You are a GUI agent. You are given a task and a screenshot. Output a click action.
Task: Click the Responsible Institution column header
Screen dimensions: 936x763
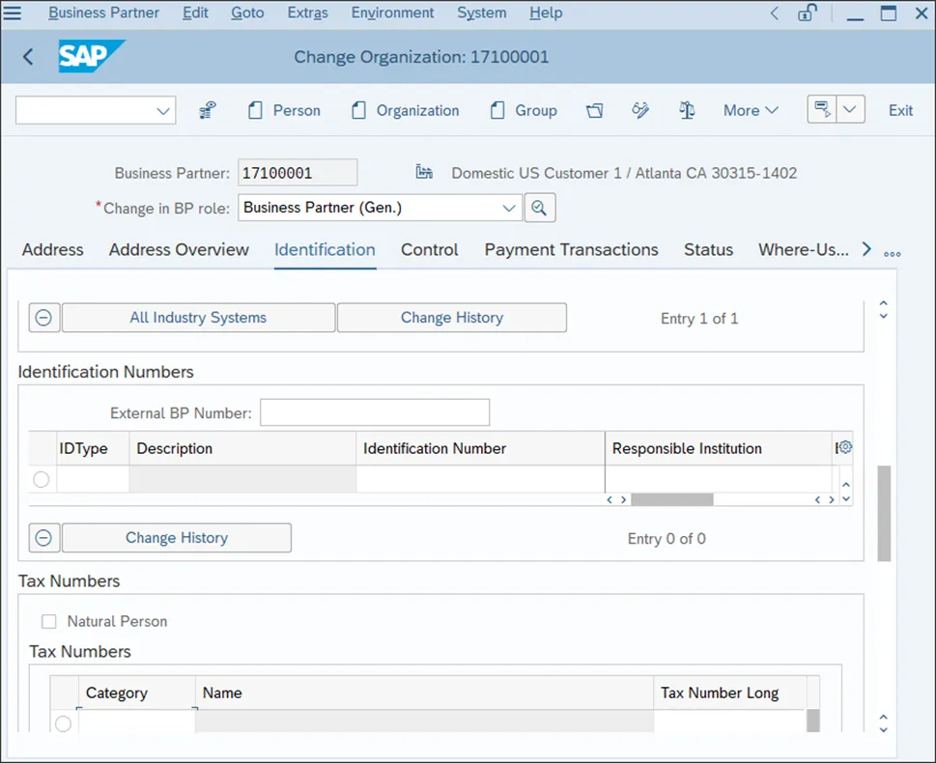[x=719, y=448]
